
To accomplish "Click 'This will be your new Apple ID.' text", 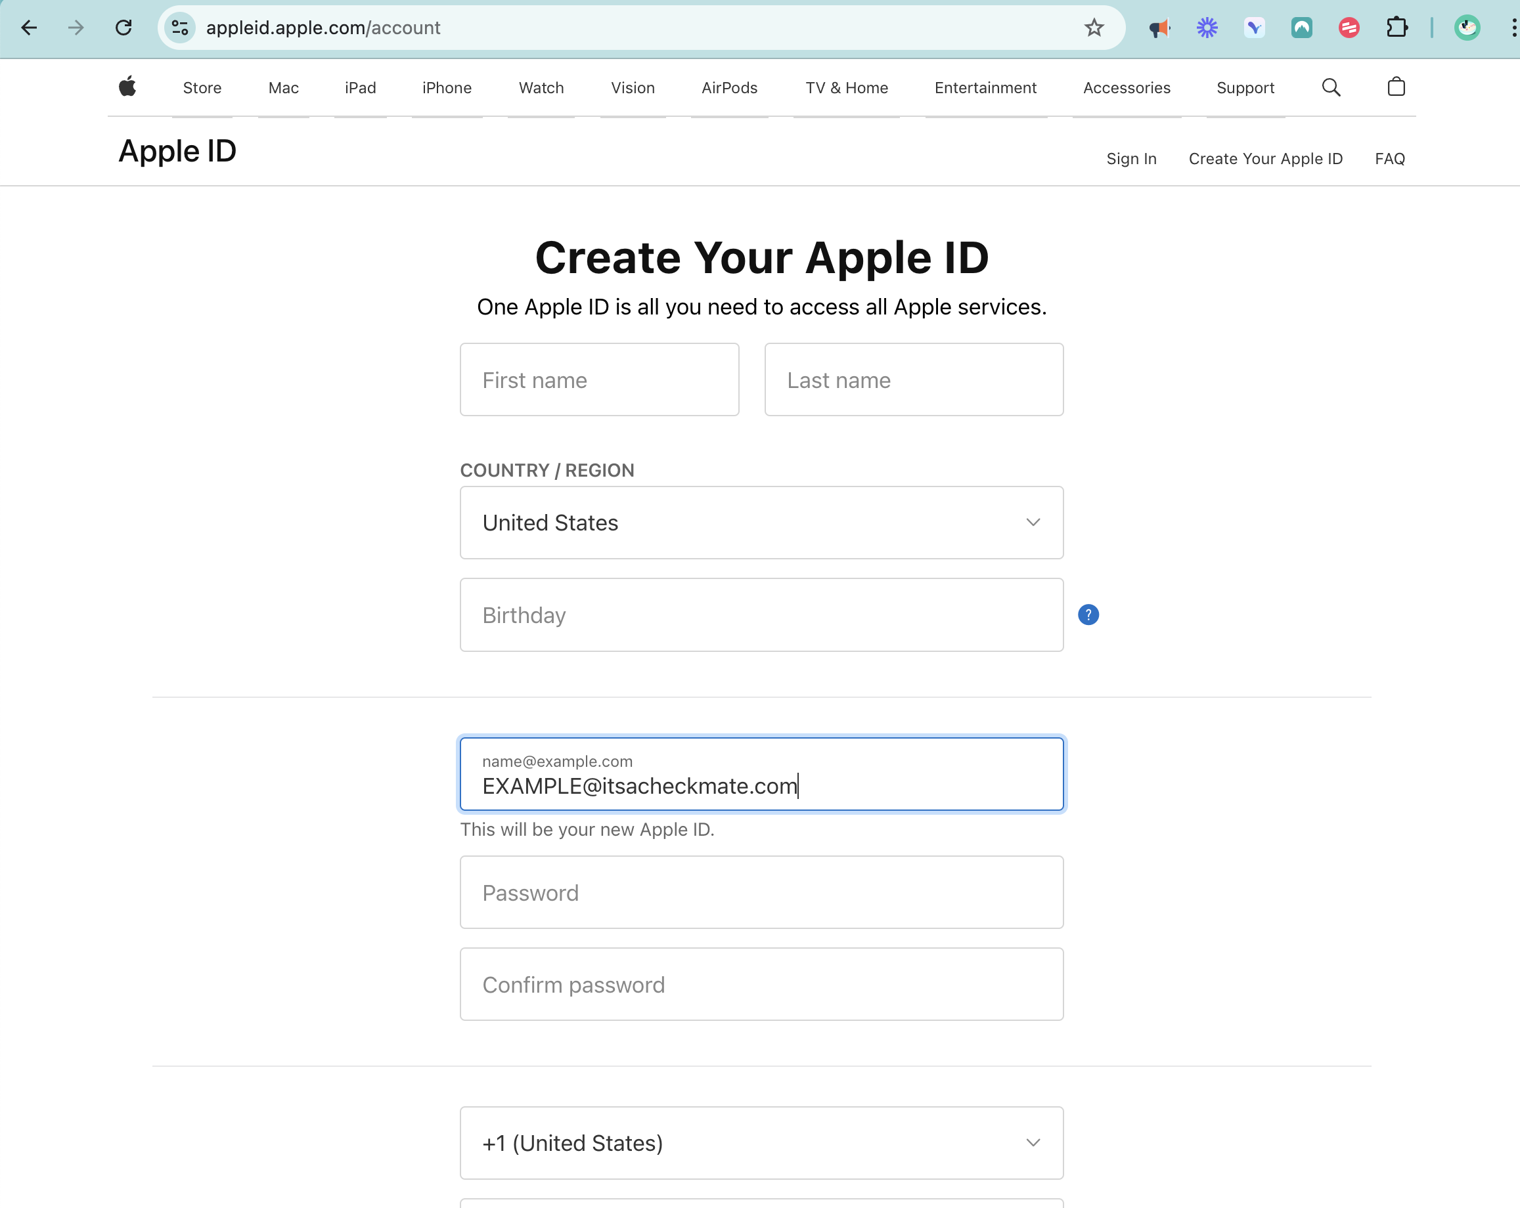I will tap(587, 830).
